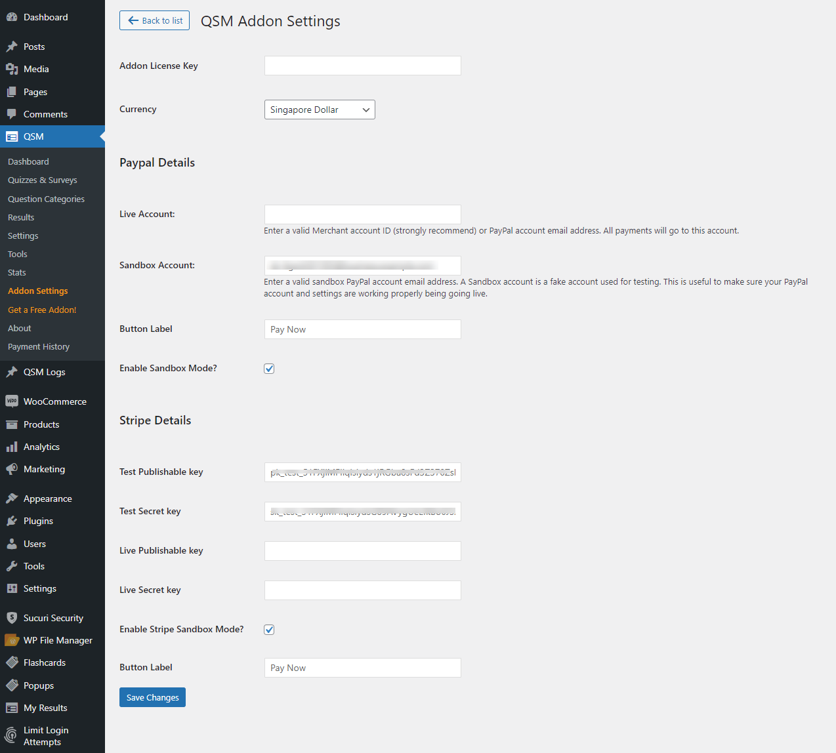The image size is (836, 753).
Task: Click the Flashcards icon
Action: click(12, 662)
